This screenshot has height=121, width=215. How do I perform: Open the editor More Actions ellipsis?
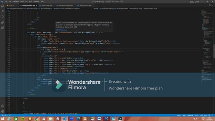(x=213, y=5)
